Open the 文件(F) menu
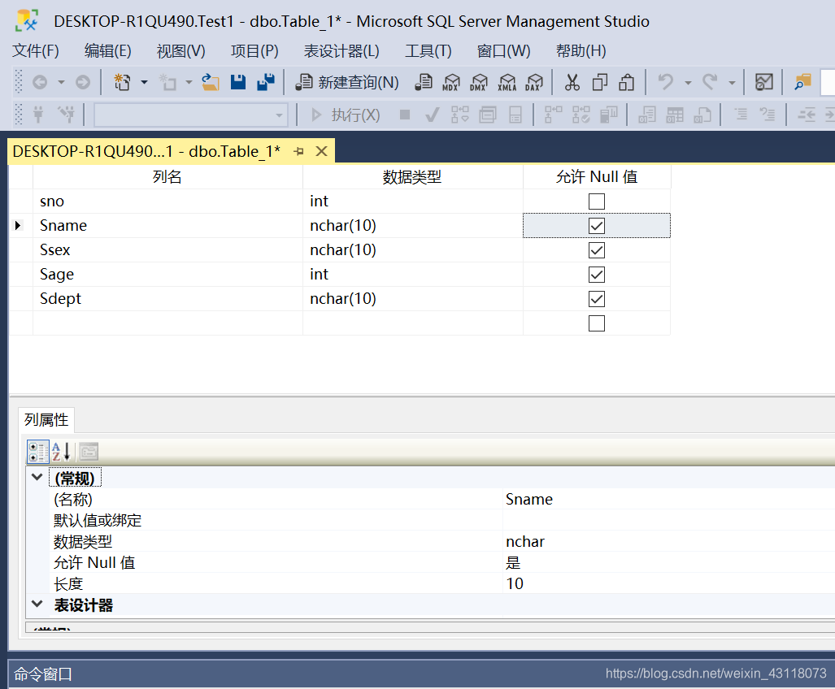 tap(36, 50)
